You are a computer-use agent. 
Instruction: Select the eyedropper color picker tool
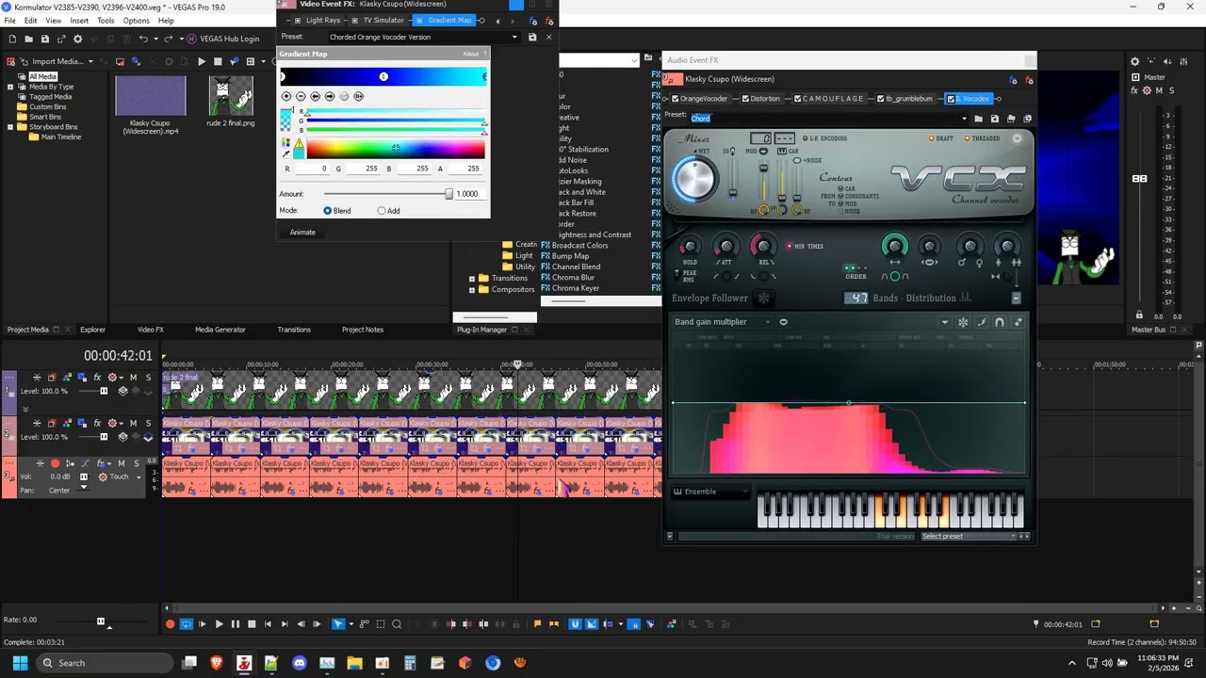click(286, 153)
